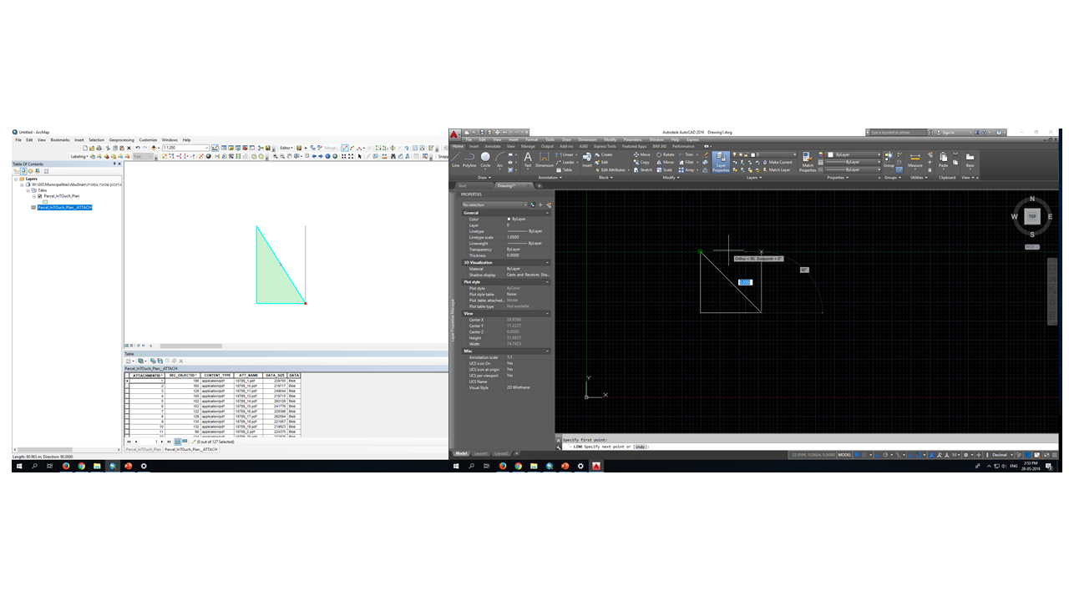Screen dimensions: 1069x601
Task: Open the ArcMap map scale dropdown
Action: [x=206, y=148]
